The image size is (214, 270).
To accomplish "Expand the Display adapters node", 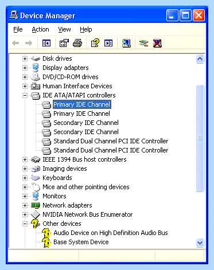I will coord(25,68).
